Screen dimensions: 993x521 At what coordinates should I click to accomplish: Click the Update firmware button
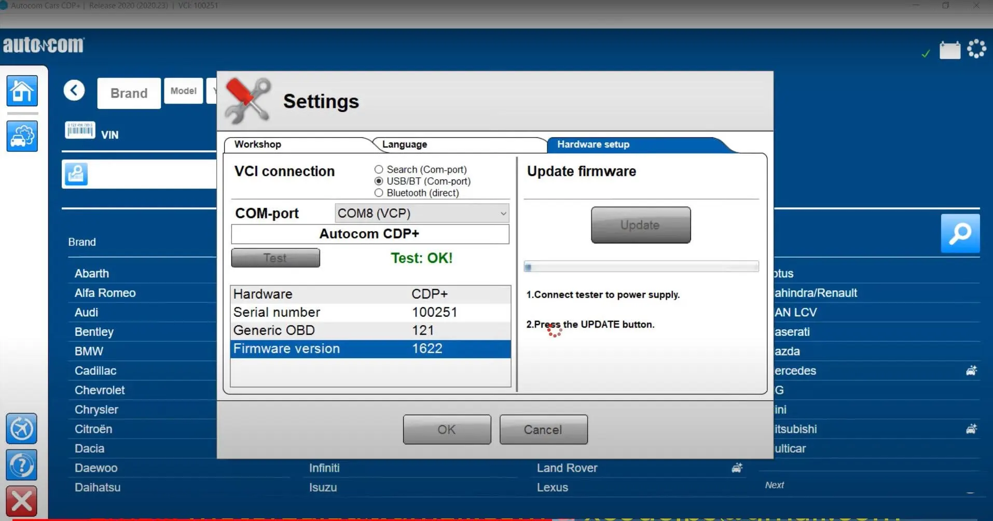641,225
